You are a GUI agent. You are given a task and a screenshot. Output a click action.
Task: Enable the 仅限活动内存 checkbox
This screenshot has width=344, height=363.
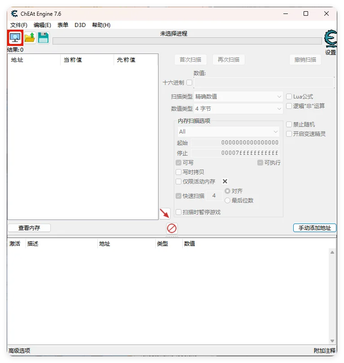178,181
